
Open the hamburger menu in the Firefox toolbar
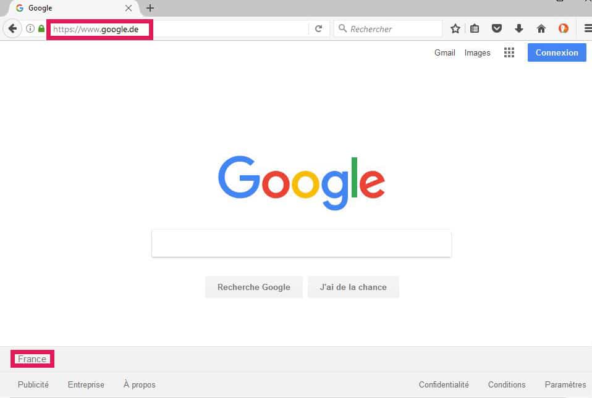pos(588,28)
